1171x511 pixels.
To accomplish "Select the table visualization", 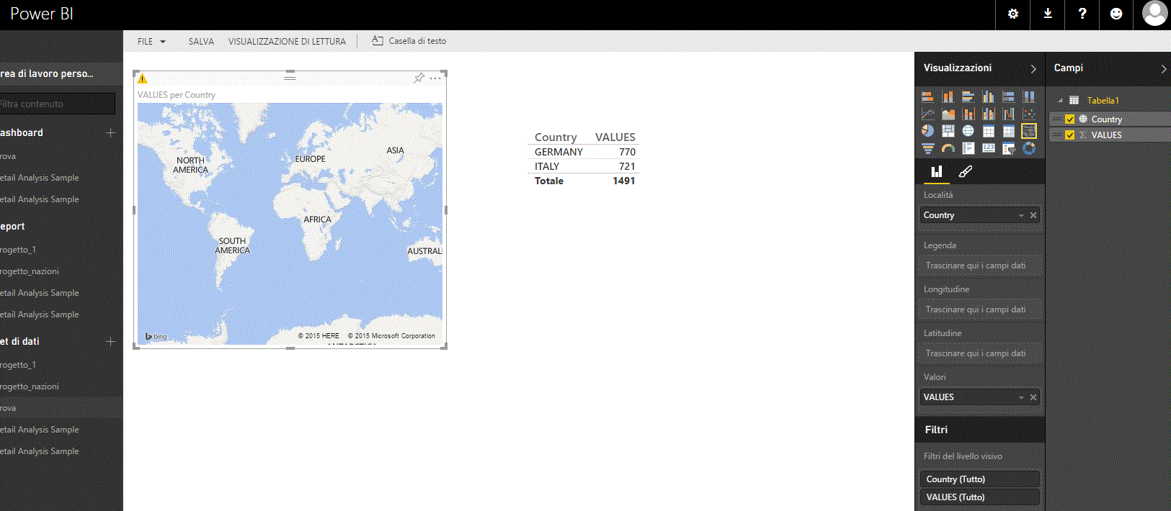I will [989, 131].
